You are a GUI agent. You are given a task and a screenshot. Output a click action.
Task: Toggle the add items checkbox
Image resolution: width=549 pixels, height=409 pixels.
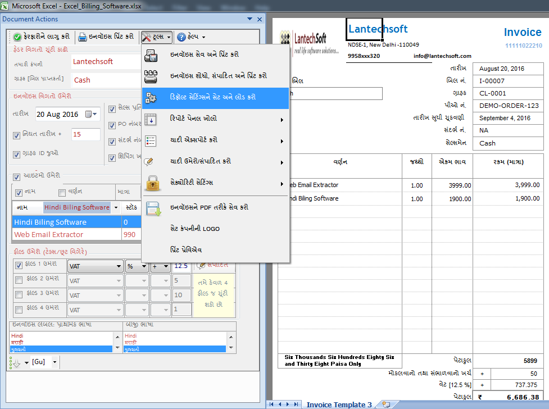click(x=16, y=177)
